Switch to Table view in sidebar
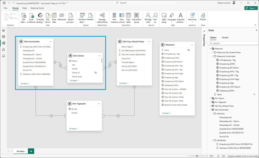The width and height of the screenshot is (259, 158). [x=4, y=37]
